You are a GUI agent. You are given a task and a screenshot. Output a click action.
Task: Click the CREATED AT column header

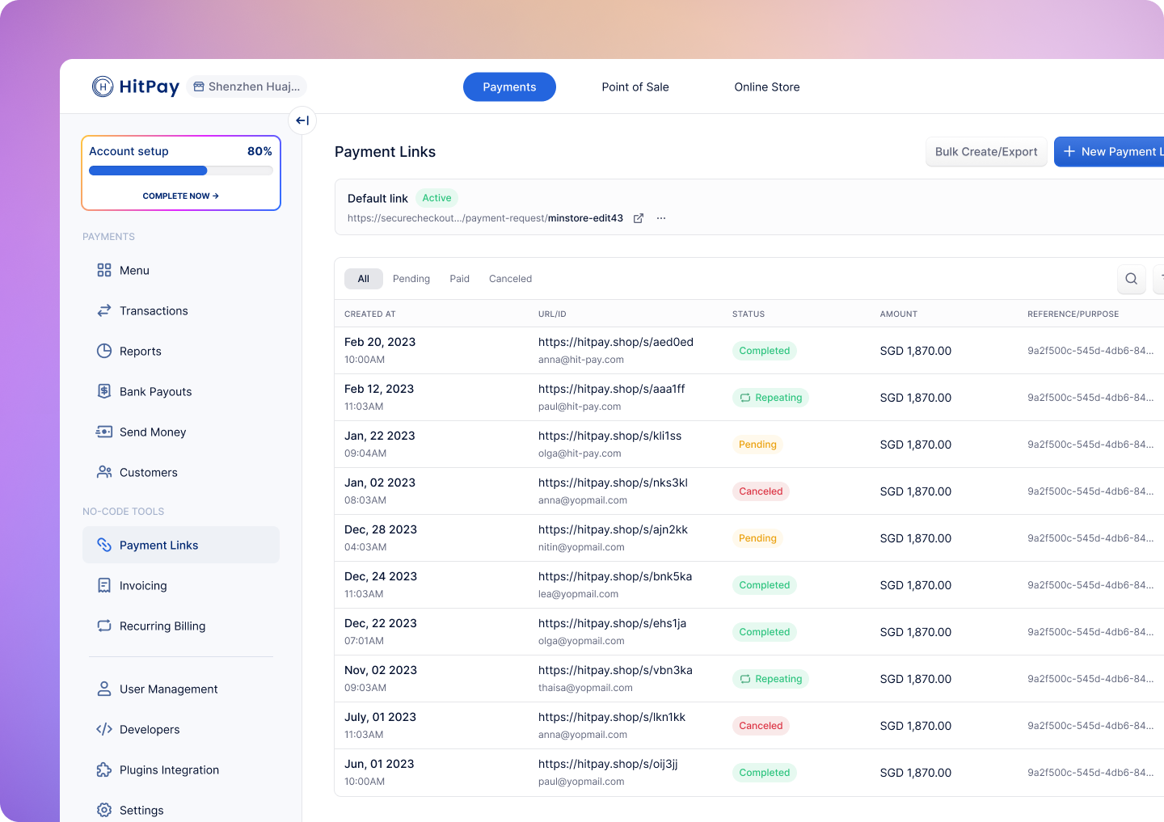(370, 314)
